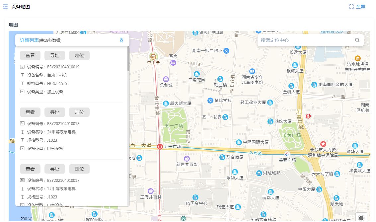Click 查看 for 2#甲醇液泵电机 device

[x=30, y=112]
